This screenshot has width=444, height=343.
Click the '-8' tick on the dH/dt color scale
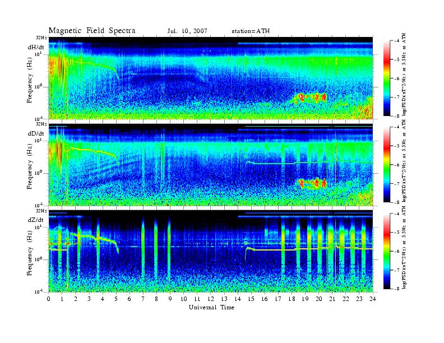(x=396, y=116)
